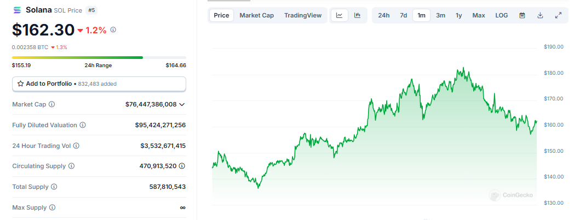Open the calendar date range picker

click(x=522, y=15)
